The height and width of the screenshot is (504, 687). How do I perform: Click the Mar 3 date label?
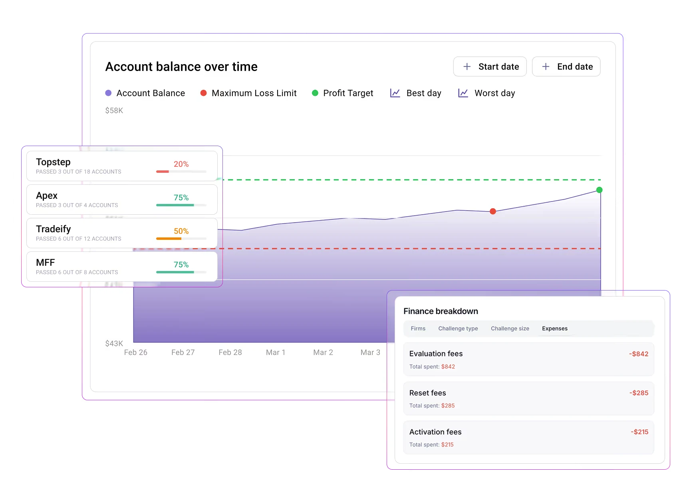[370, 352]
